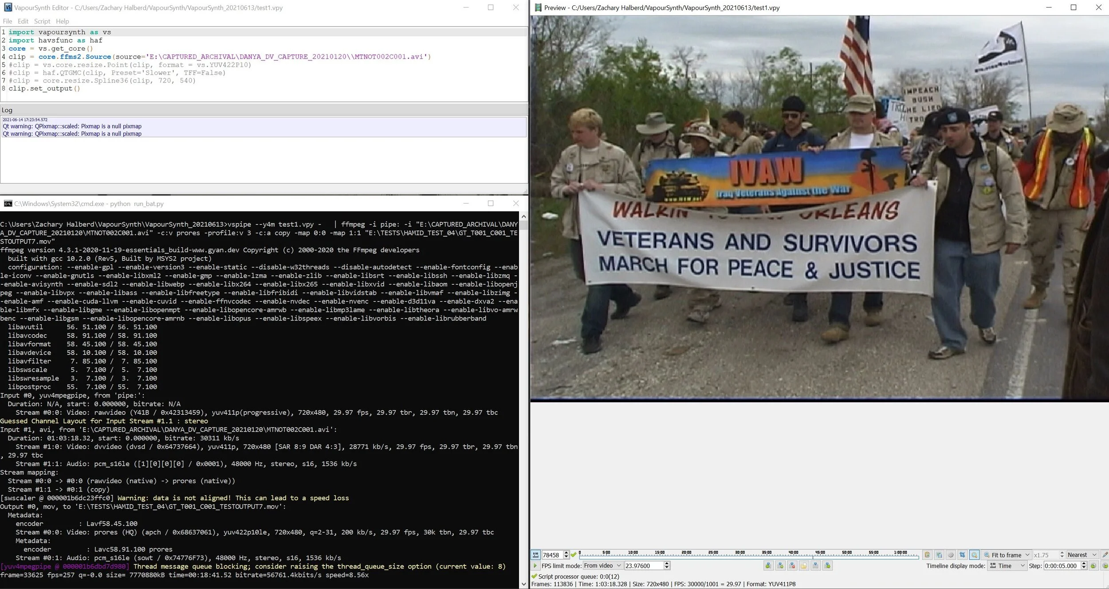Increase FPS limit value with up arrow
The height and width of the screenshot is (589, 1109).
[667, 564]
